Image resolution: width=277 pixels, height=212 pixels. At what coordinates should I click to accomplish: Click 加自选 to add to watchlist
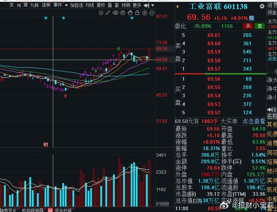[76, 5]
